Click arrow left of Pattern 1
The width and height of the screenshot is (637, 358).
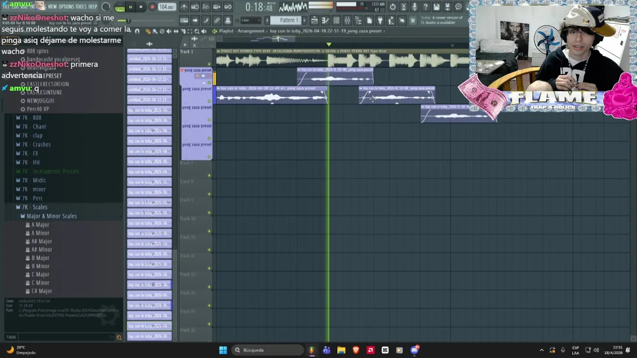pos(267,20)
